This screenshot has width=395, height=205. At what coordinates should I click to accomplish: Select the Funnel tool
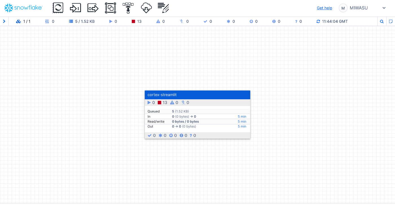pyautogui.click(x=128, y=8)
